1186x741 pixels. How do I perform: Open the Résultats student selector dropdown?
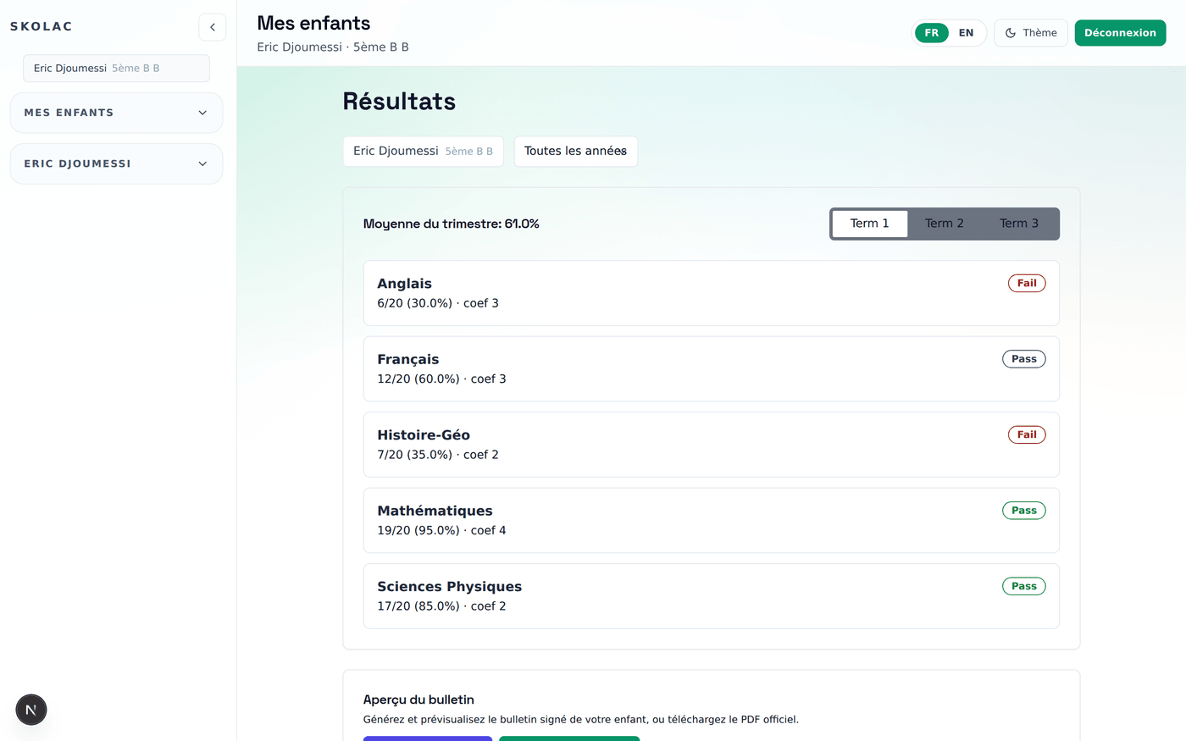click(x=424, y=152)
